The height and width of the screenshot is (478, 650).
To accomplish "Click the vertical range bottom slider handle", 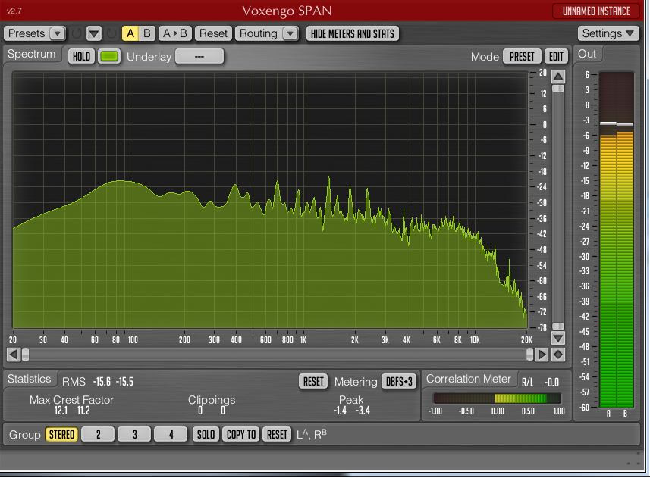I will pos(558,326).
